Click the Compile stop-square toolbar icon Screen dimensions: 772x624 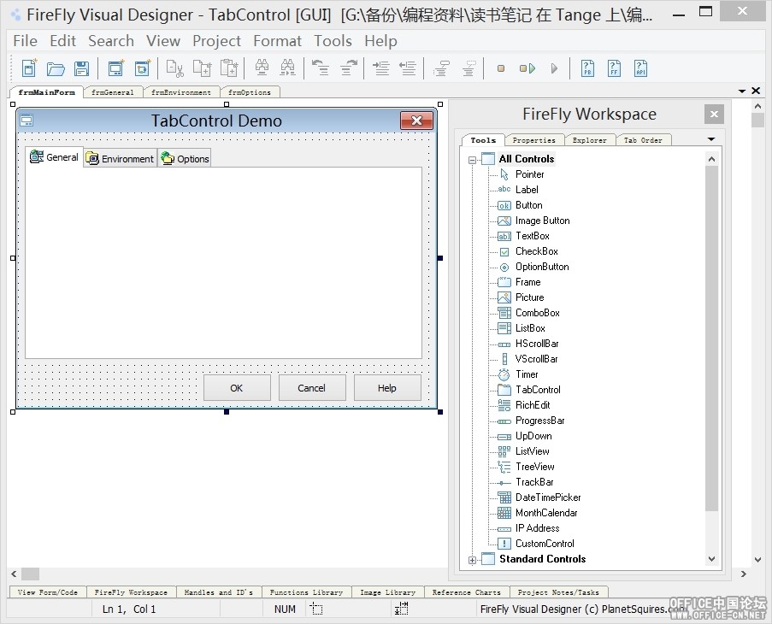(x=501, y=68)
